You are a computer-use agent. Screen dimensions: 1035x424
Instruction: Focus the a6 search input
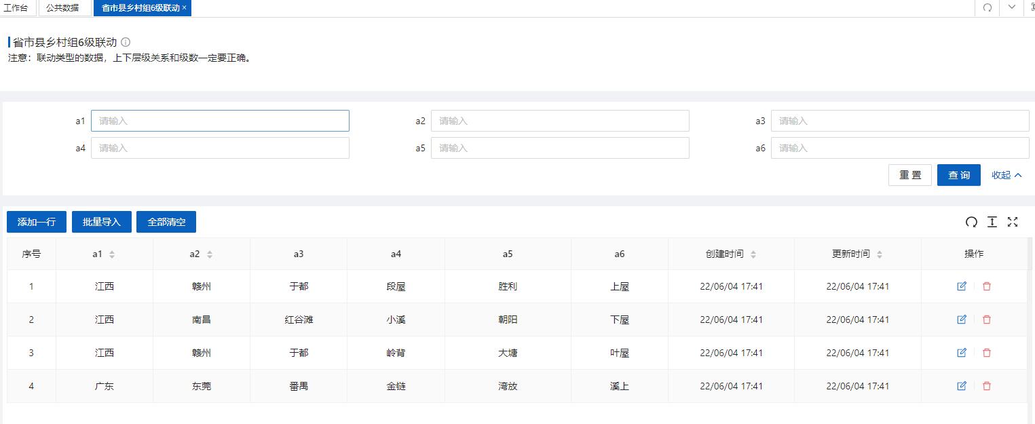point(900,148)
